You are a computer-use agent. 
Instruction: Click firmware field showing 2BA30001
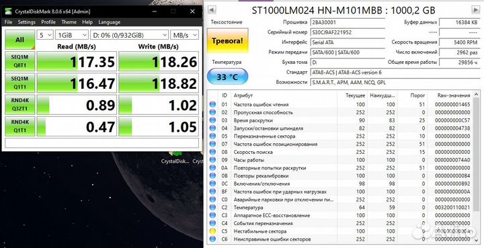348,22
